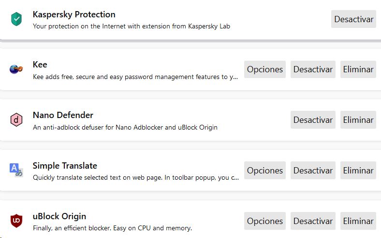
Task: Click the Kaspersky Protection shield icon
Action: [16, 19]
